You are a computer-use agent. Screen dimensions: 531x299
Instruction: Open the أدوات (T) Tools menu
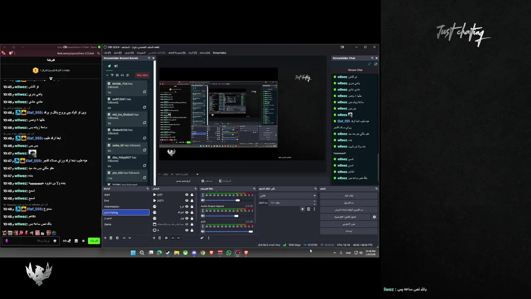pyautogui.click(x=192, y=53)
